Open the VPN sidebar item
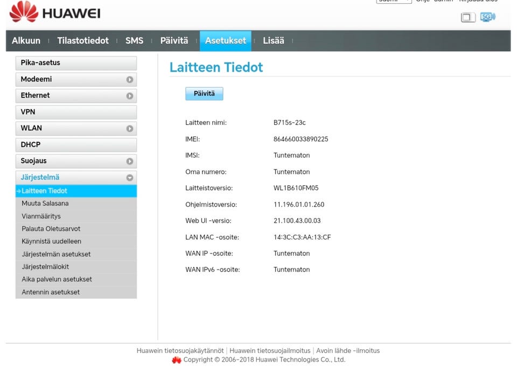Viewport: 517px width, 388px height. coord(76,112)
